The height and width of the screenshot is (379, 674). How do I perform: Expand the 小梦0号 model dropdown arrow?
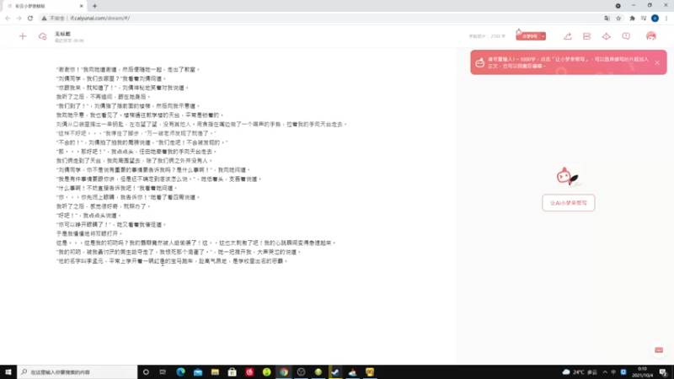tap(543, 36)
